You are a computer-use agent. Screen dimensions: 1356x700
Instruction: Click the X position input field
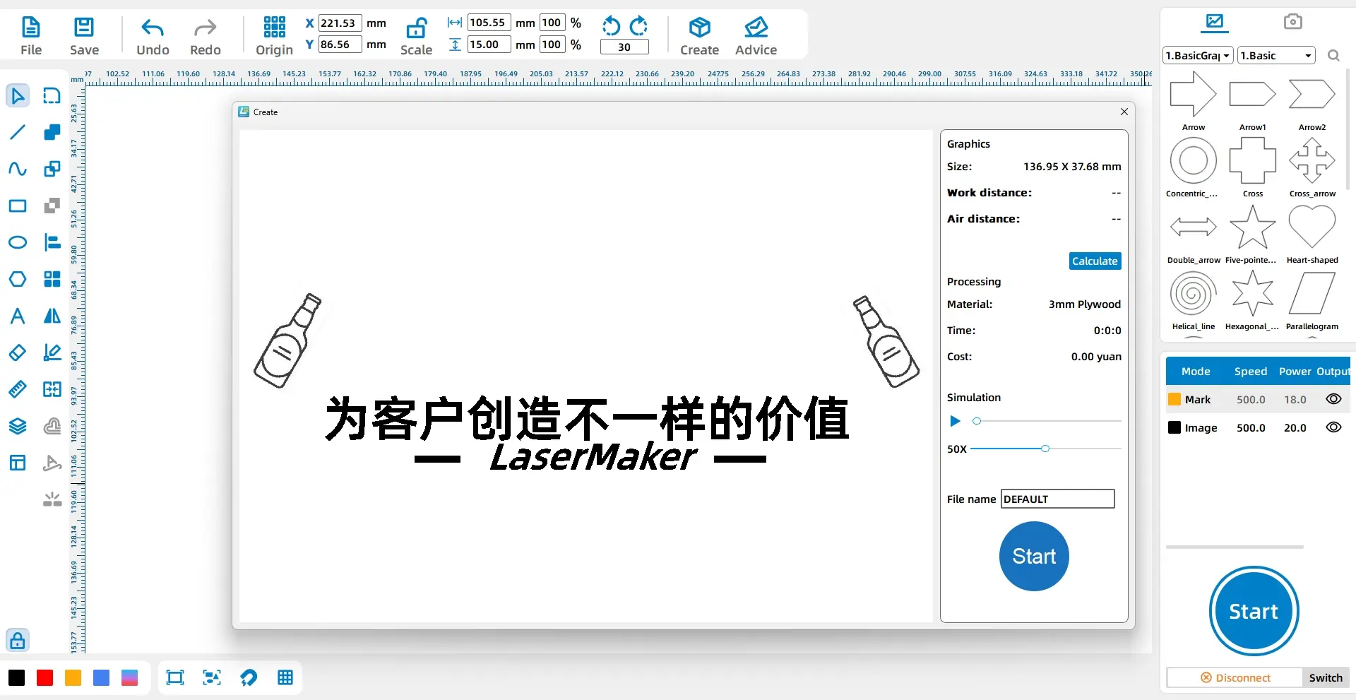click(x=340, y=23)
